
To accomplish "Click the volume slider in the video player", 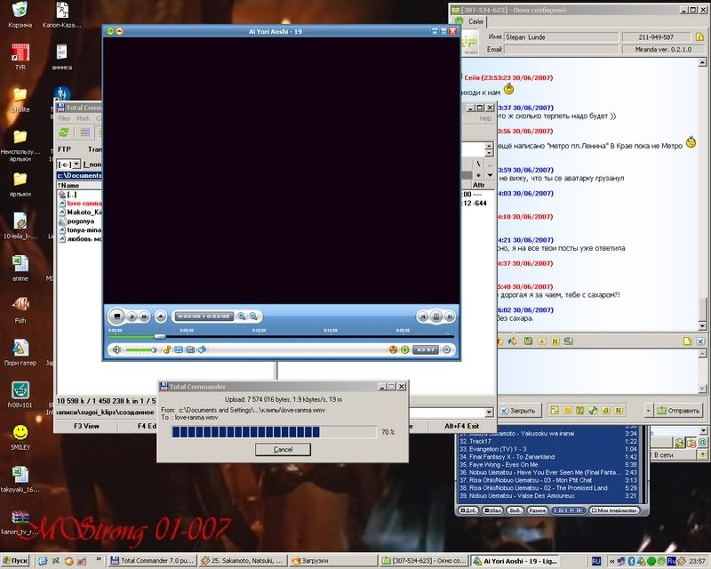I will [140, 349].
